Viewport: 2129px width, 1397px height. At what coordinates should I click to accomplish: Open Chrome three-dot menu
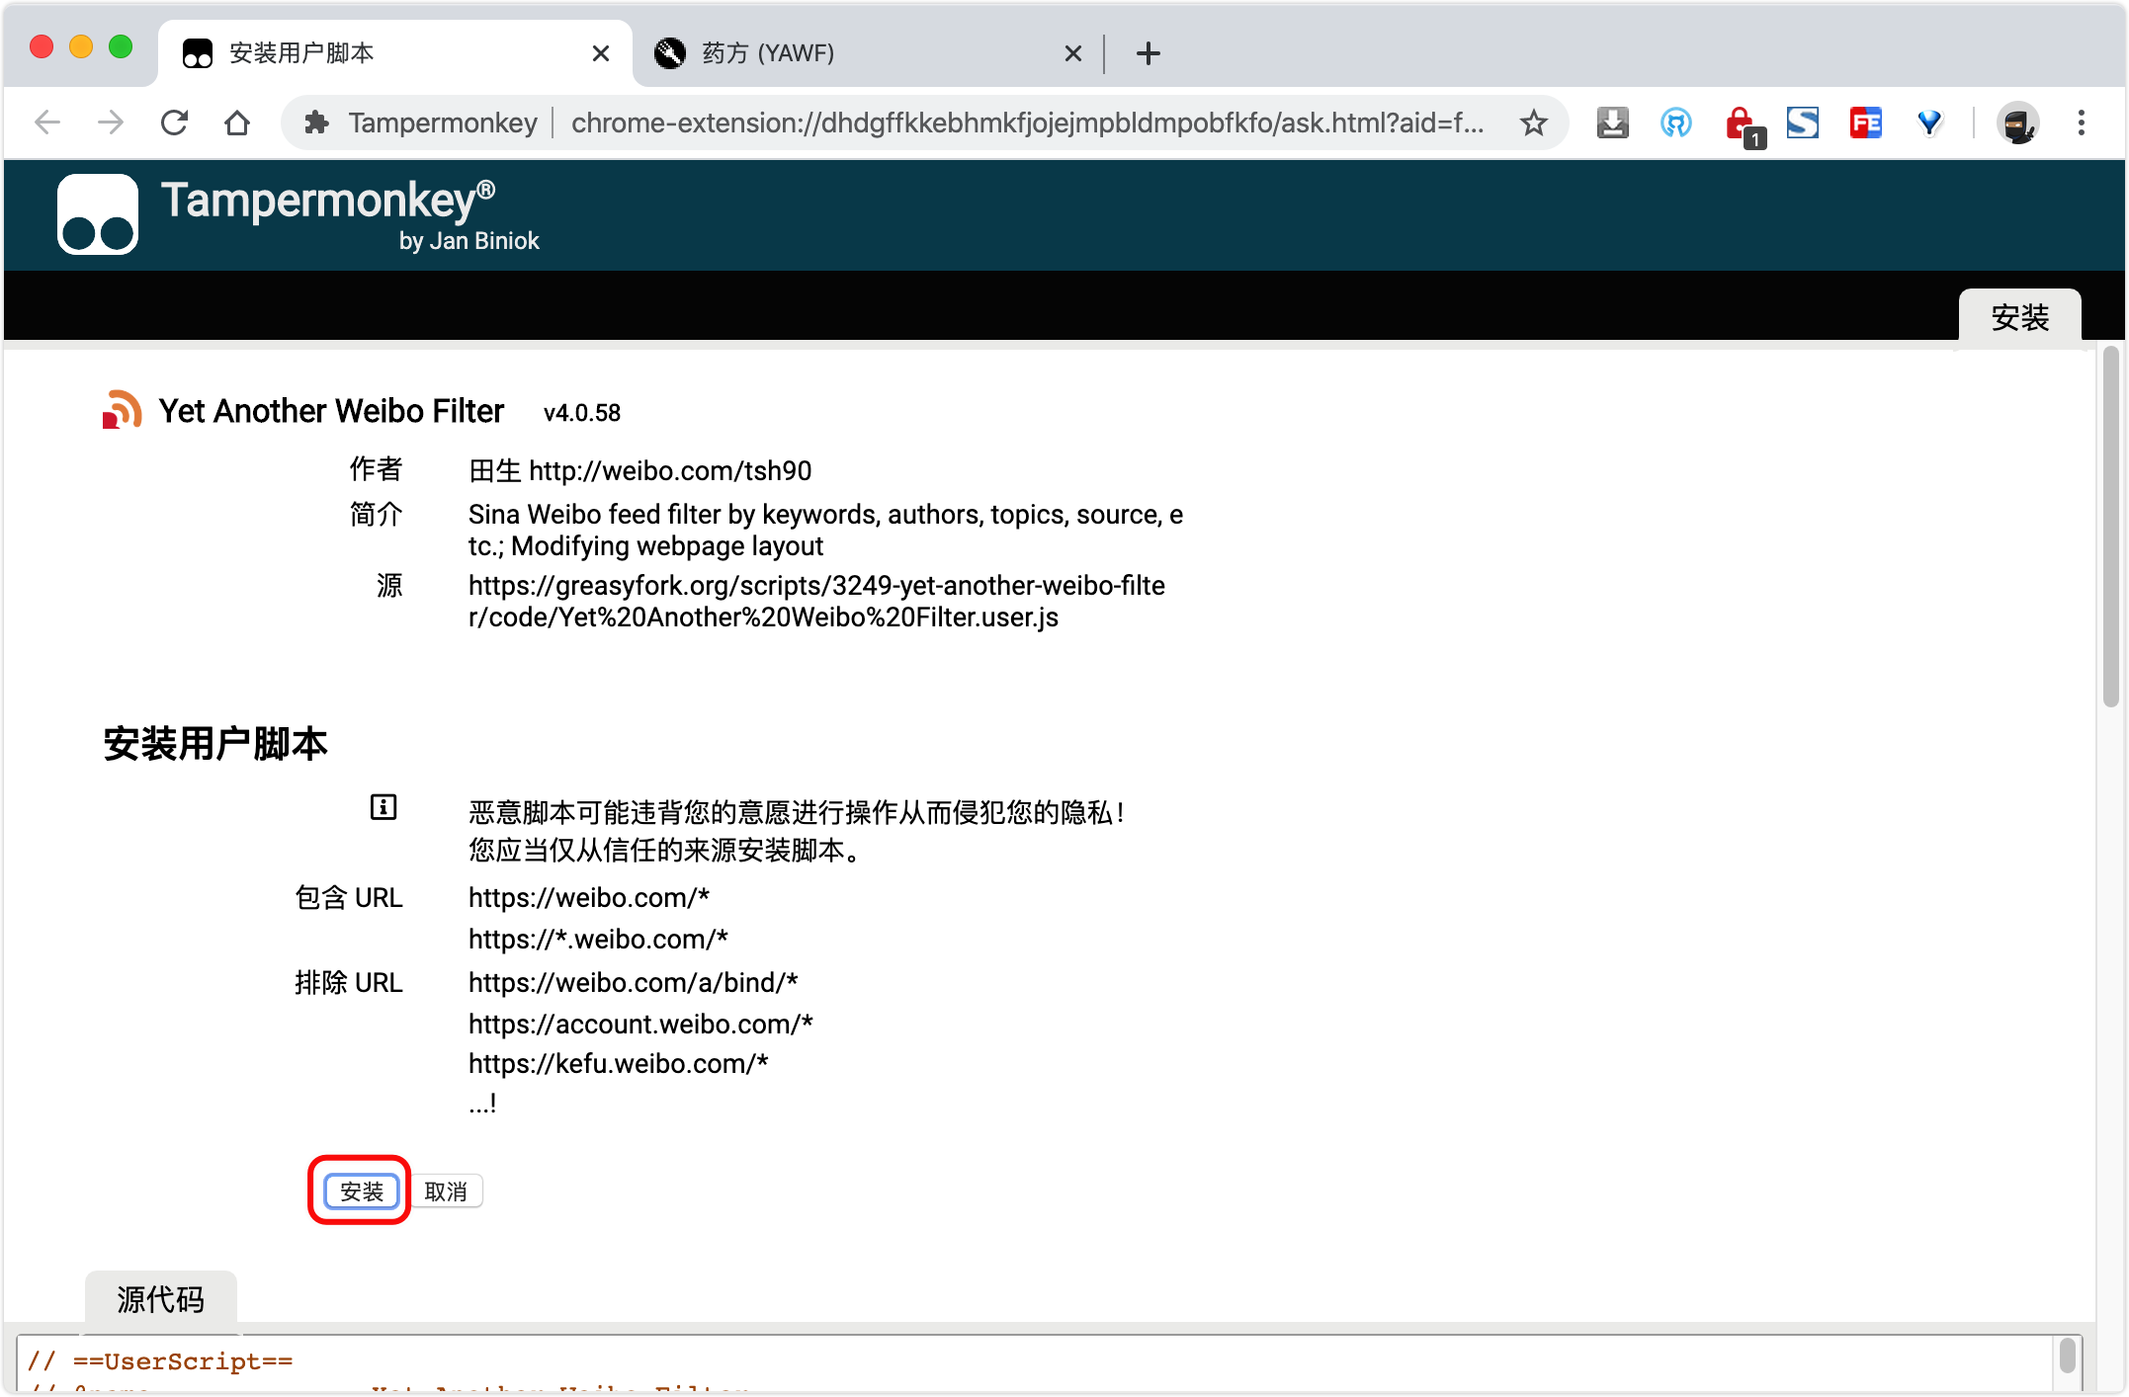(x=2082, y=123)
